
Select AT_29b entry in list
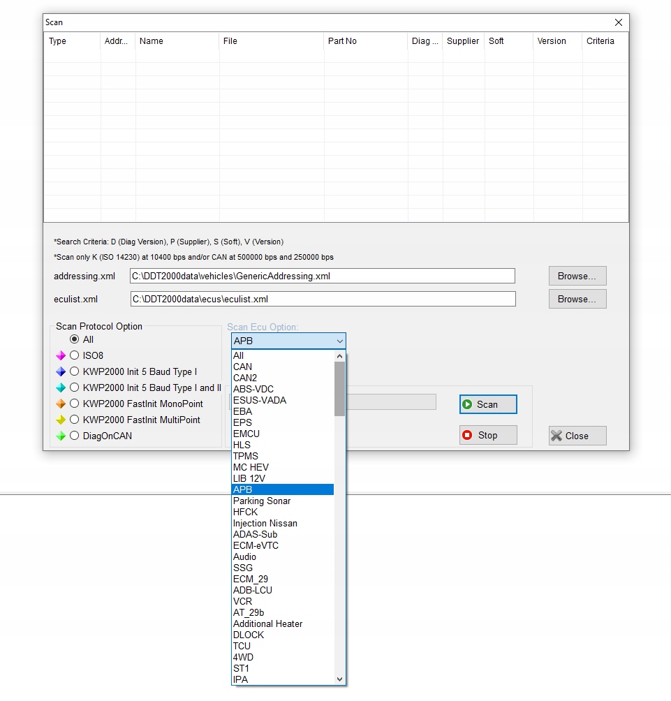283,613
